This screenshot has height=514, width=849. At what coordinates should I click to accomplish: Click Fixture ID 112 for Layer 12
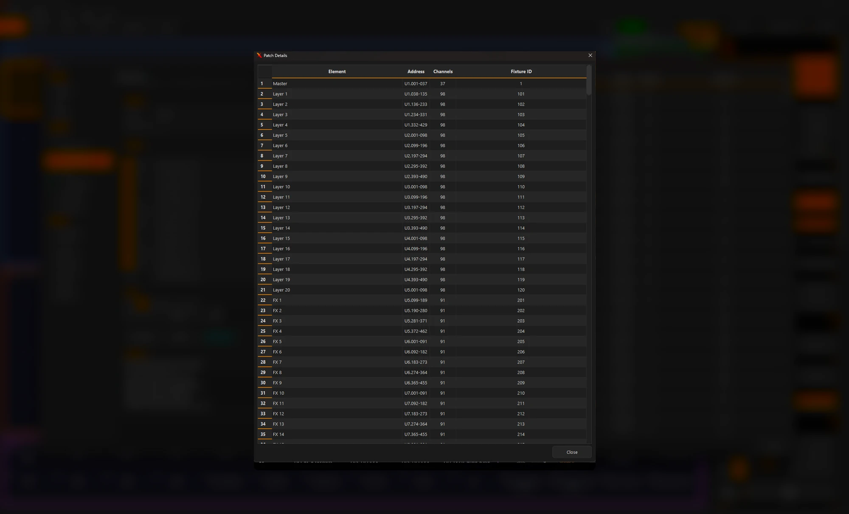click(x=521, y=207)
